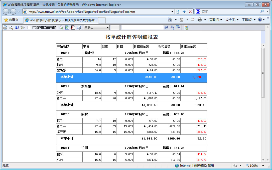
Task: Click the send report by email icon
Action: (x=79, y=27)
